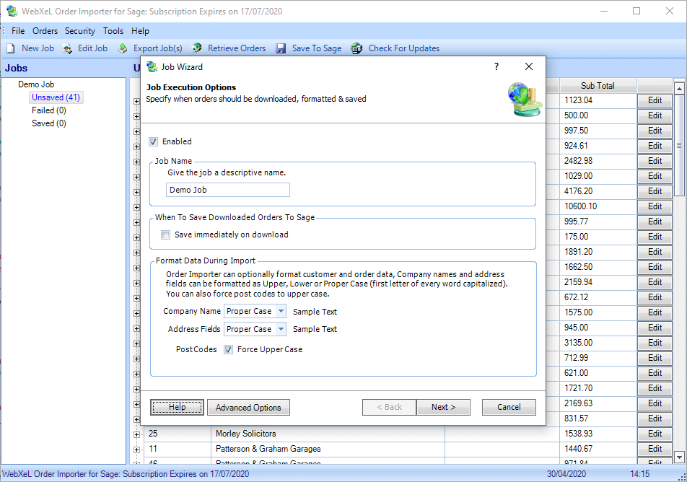Open the Address Fields case dropdown
This screenshot has height=482, width=687.
281,329
